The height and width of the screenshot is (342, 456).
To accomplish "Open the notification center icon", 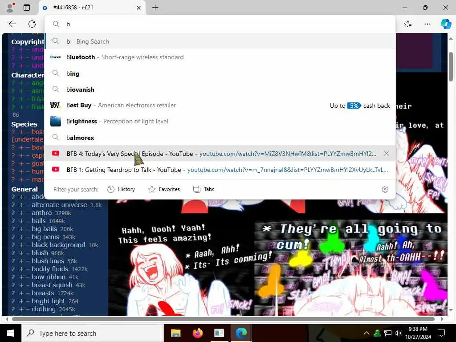I will coord(441,333).
